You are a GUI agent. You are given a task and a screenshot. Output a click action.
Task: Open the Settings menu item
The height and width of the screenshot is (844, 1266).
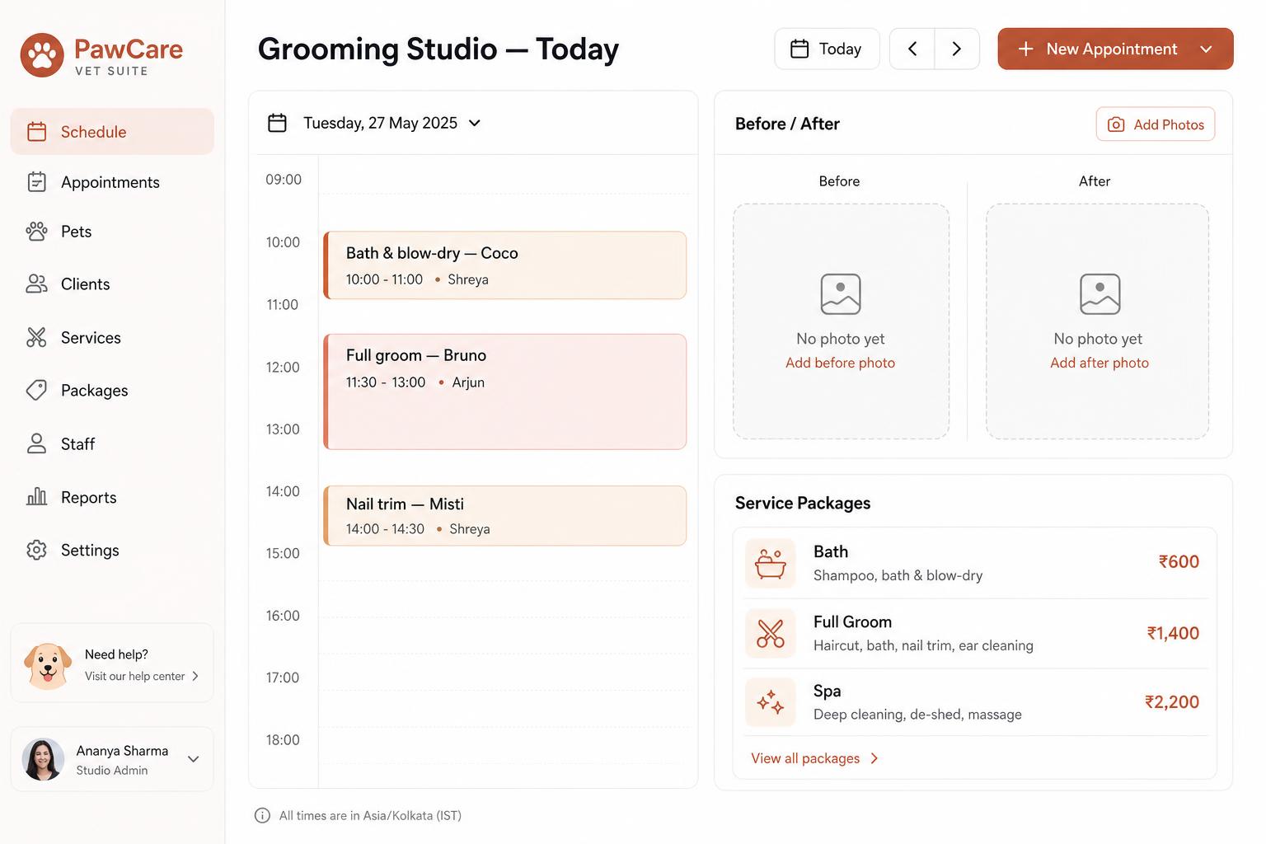coord(112,550)
